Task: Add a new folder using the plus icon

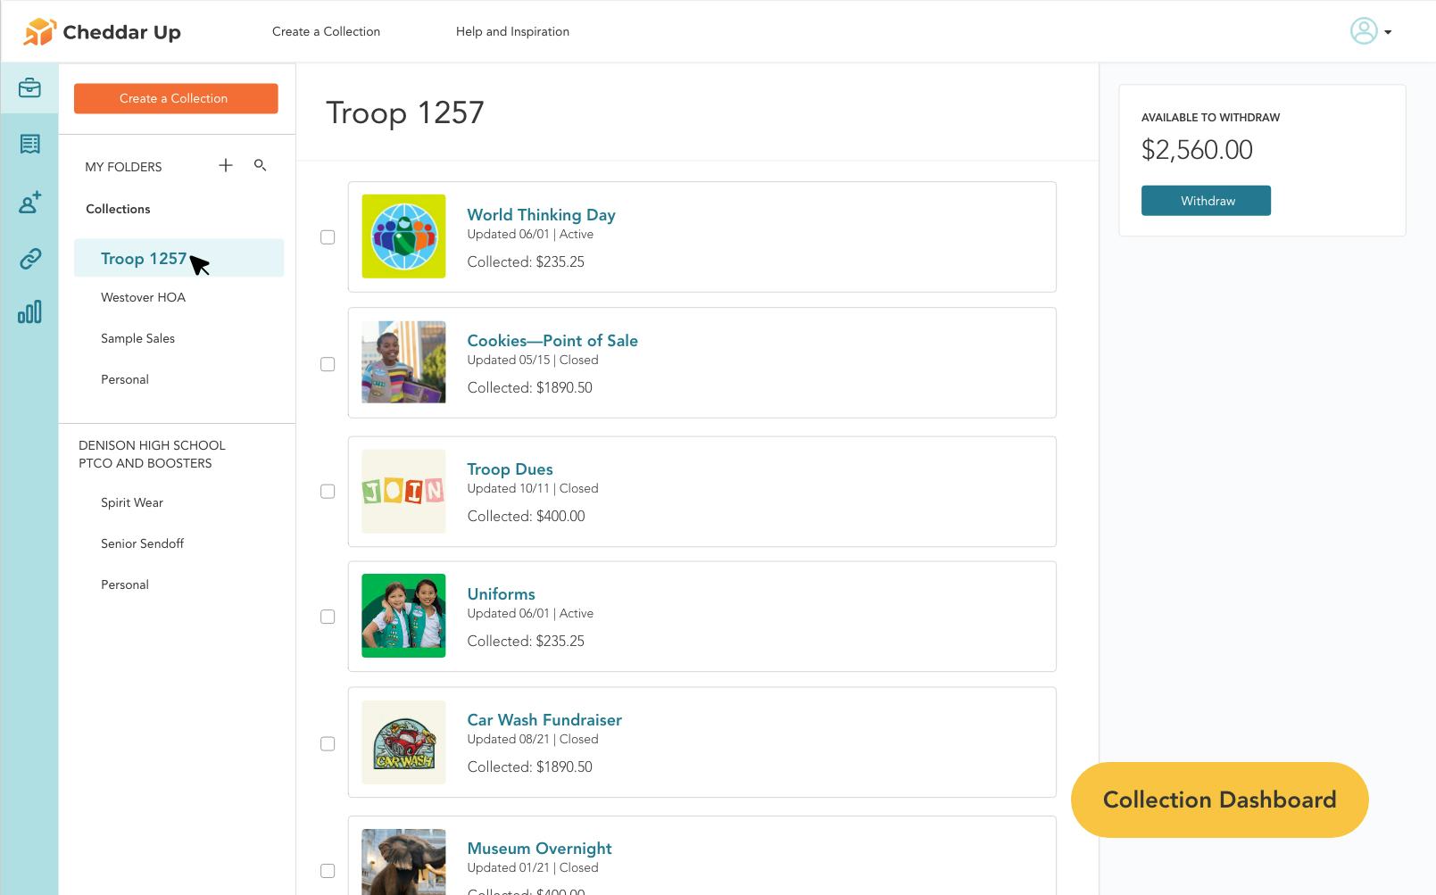Action: 226,165
